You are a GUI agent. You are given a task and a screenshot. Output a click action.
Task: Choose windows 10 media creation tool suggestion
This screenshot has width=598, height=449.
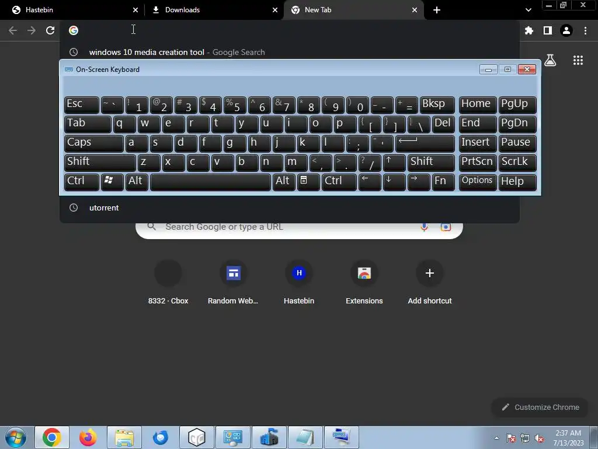tap(289, 52)
